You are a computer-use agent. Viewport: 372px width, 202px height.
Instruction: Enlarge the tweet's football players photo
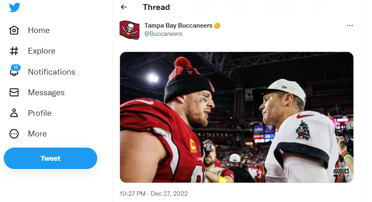point(236,117)
